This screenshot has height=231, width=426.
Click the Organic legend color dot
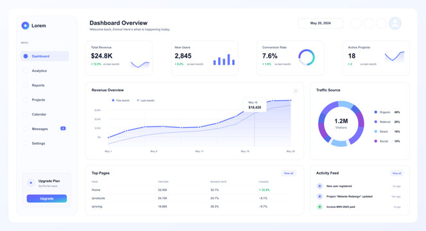coord(376,112)
